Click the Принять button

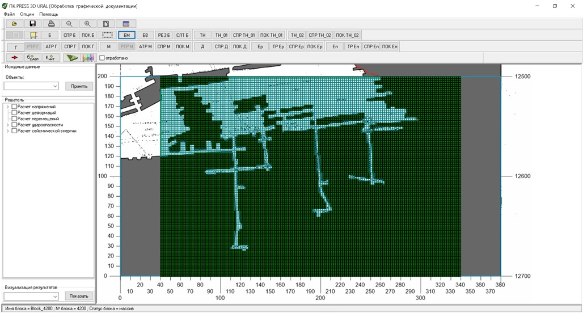click(x=79, y=86)
